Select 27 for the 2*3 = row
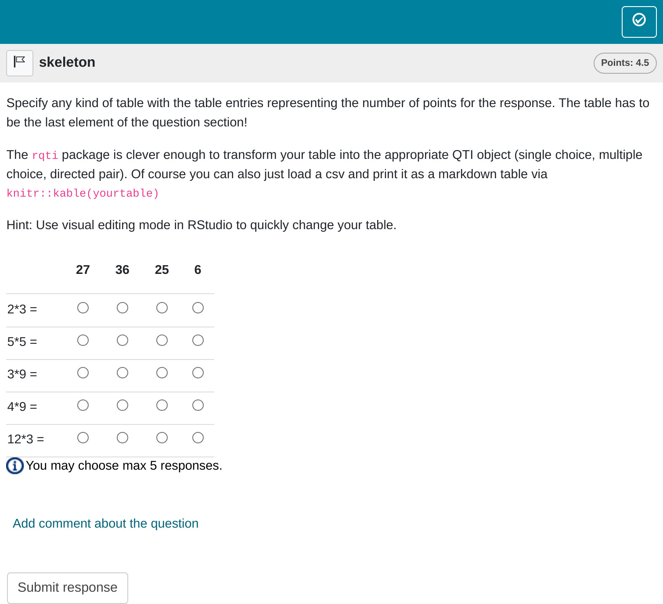663x604 pixels. (x=83, y=308)
